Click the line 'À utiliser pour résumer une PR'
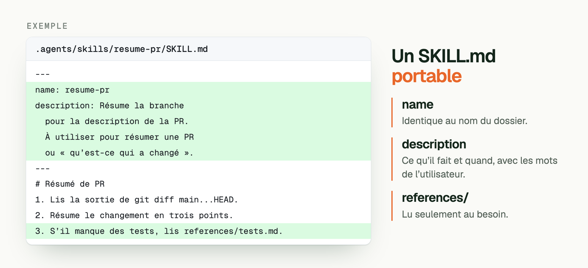 (119, 137)
